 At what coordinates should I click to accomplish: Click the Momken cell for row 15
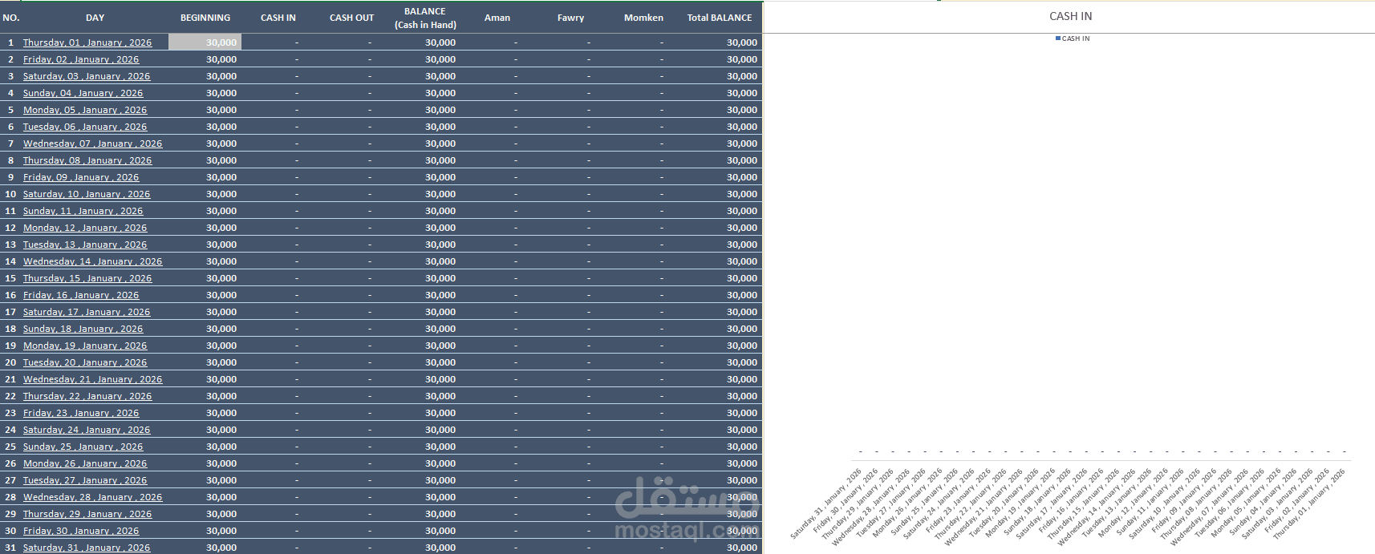click(x=643, y=278)
